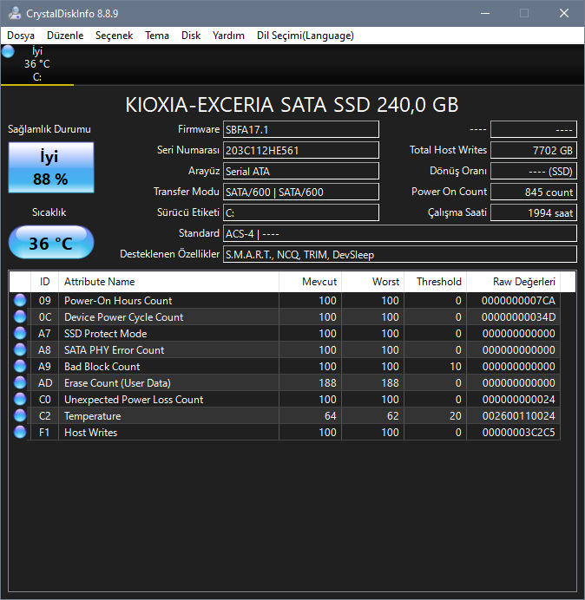
Task: Select the Power-On Hours Count row name
Action: pos(118,301)
